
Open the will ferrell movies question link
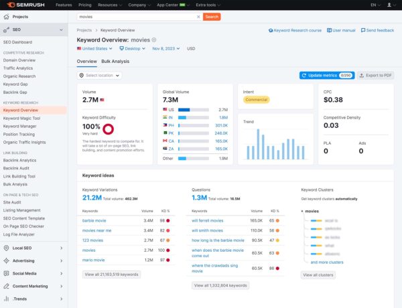pos(208,221)
